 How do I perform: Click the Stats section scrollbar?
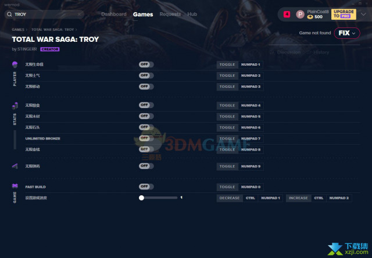15,139
